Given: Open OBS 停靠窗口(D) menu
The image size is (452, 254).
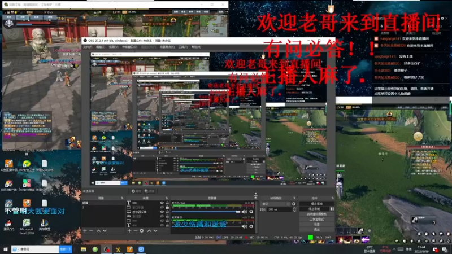Looking at the screenshot, I should point(130,47).
